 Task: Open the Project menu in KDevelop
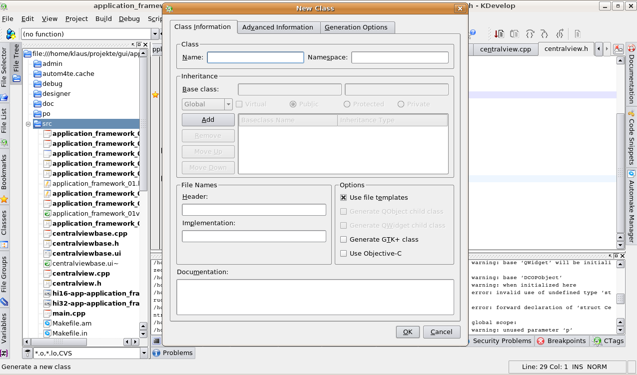[76, 18]
